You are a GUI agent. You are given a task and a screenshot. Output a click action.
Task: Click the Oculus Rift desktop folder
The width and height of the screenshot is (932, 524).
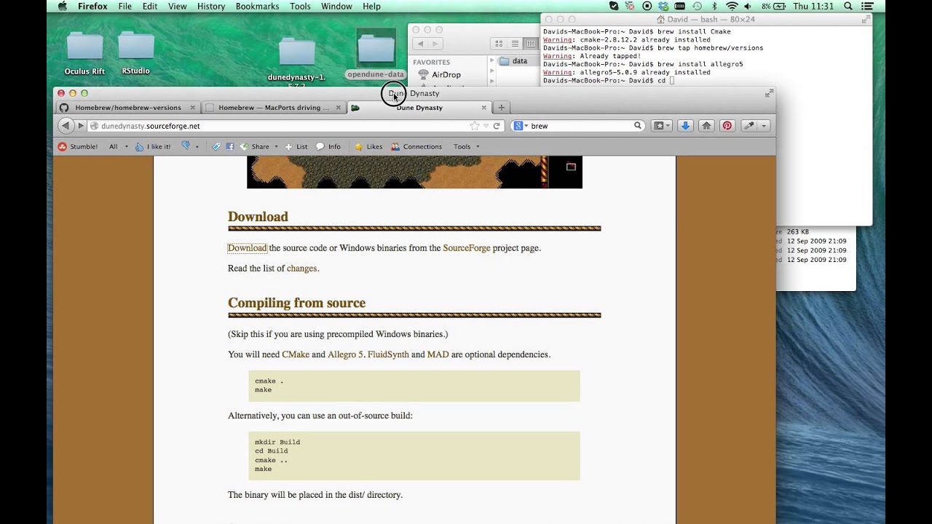[x=84, y=52]
